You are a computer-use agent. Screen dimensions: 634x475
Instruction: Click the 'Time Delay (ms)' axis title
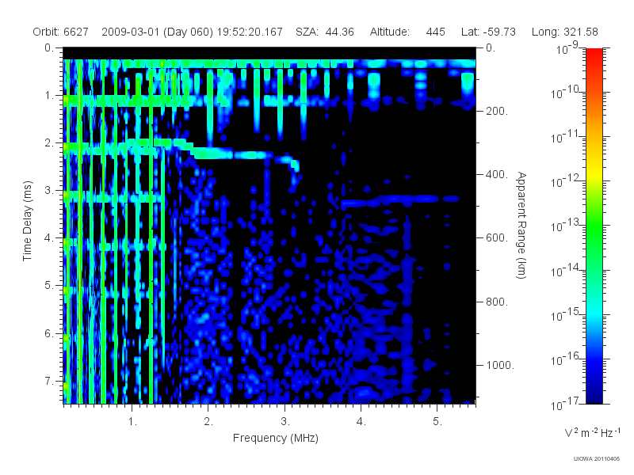27,221
